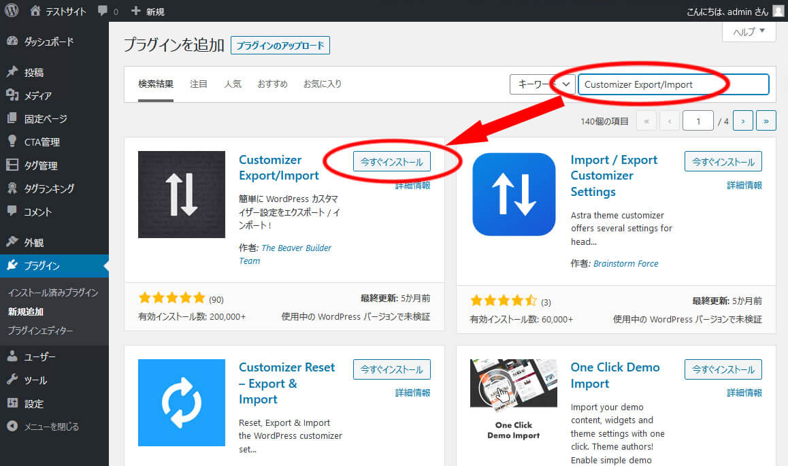788x466 pixels.
Task: Click the WordPress logo icon
Action: click(11, 11)
